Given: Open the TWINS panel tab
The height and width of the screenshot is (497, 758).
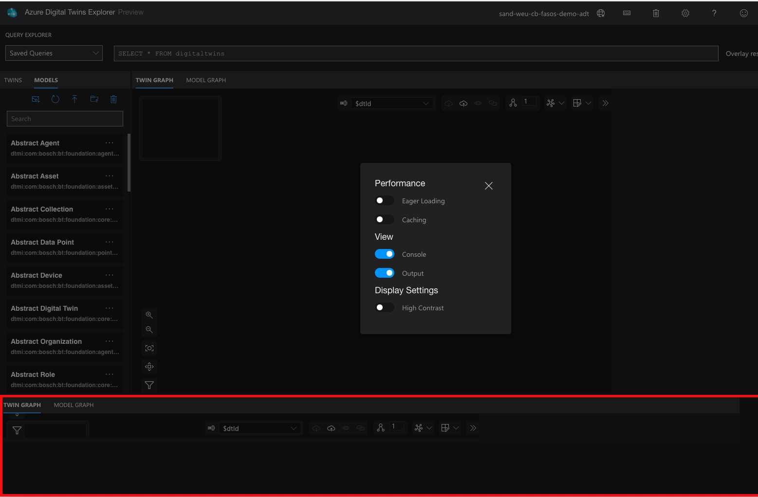Looking at the screenshot, I should pyautogui.click(x=13, y=80).
